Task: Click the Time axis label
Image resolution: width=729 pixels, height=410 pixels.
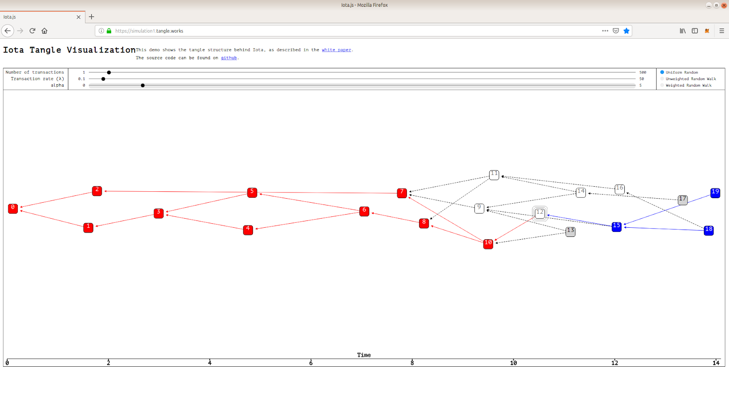Action: [364, 355]
